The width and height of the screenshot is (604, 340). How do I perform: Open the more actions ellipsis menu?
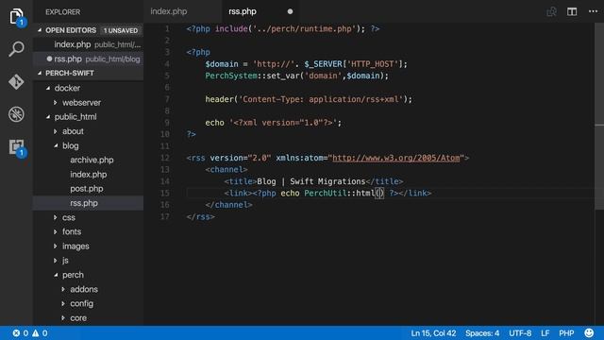594,11
